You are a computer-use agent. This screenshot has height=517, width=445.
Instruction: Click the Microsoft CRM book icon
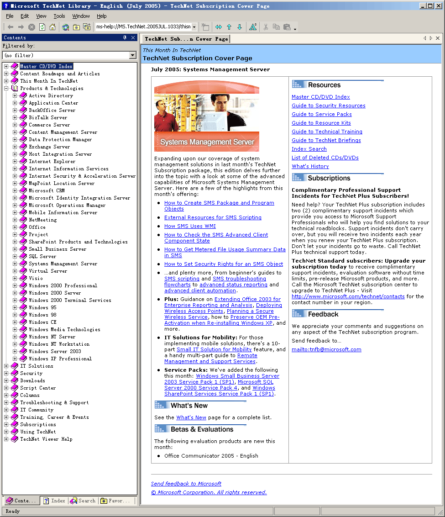pyautogui.click(x=23, y=190)
